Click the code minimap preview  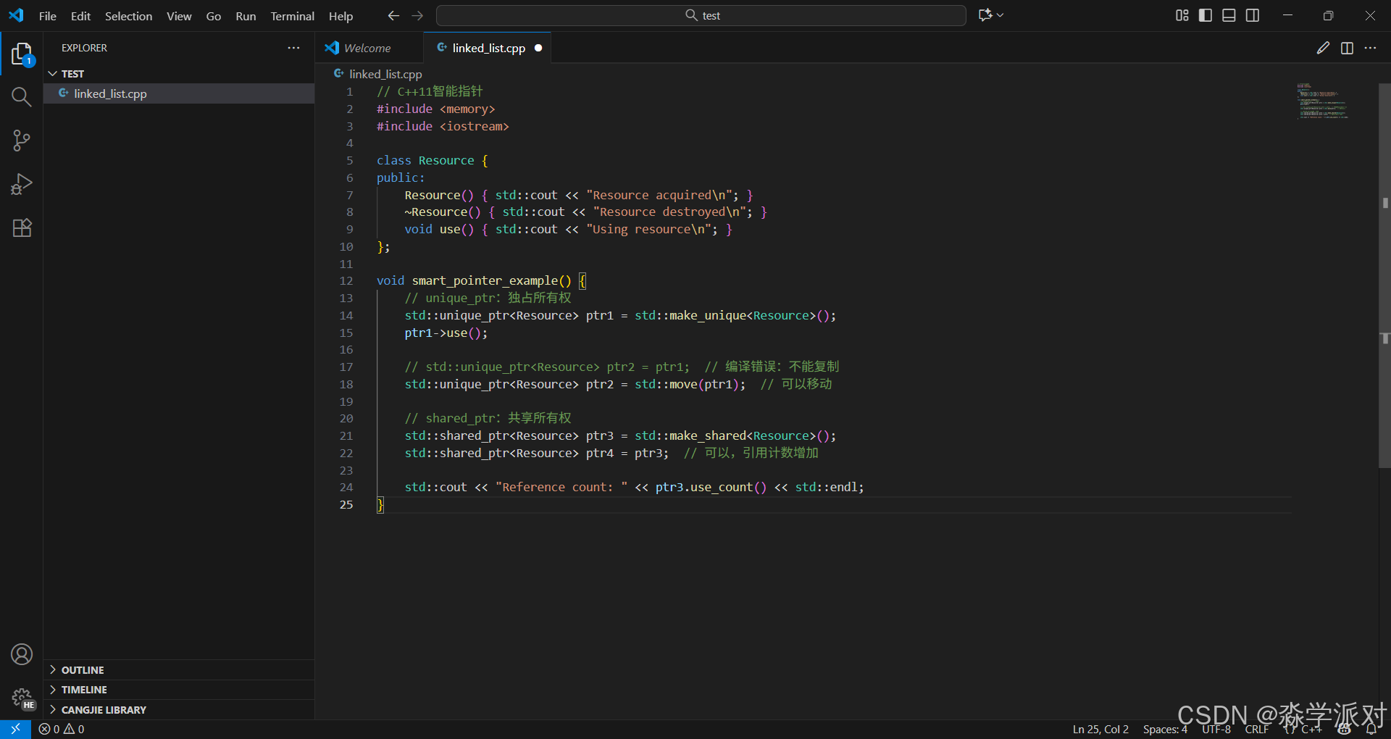pyautogui.click(x=1323, y=101)
